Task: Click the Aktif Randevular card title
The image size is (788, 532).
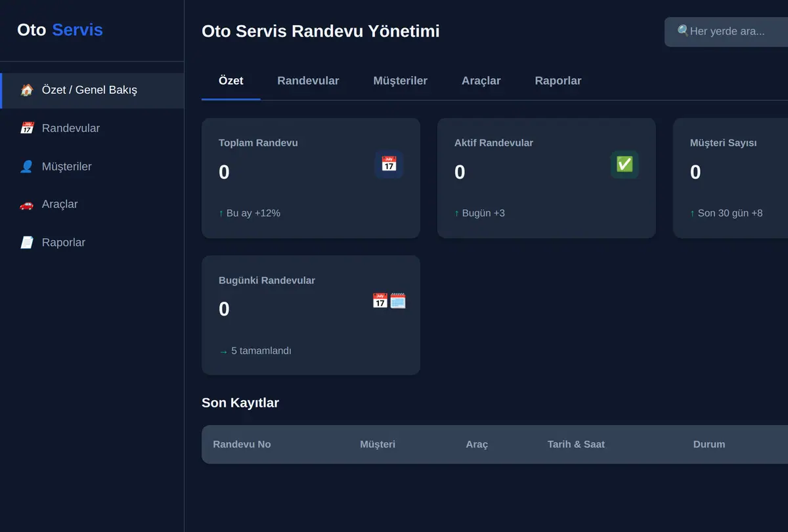Action: click(494, 143)
